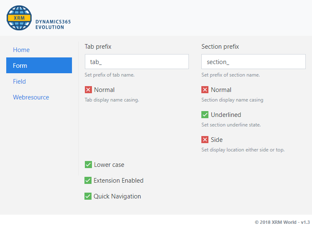The height and width of the screenshot is (228, 312).
Task: Click the Extension Enabled label
Action: click(119, 181)
